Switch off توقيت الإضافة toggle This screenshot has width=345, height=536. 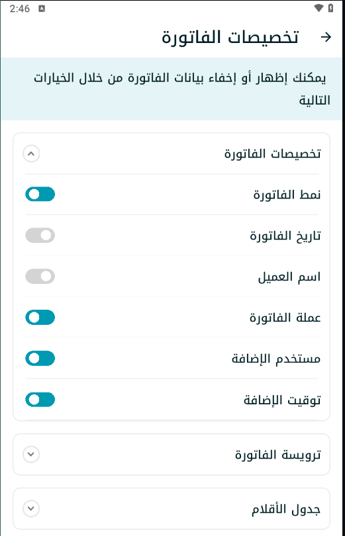40,400
